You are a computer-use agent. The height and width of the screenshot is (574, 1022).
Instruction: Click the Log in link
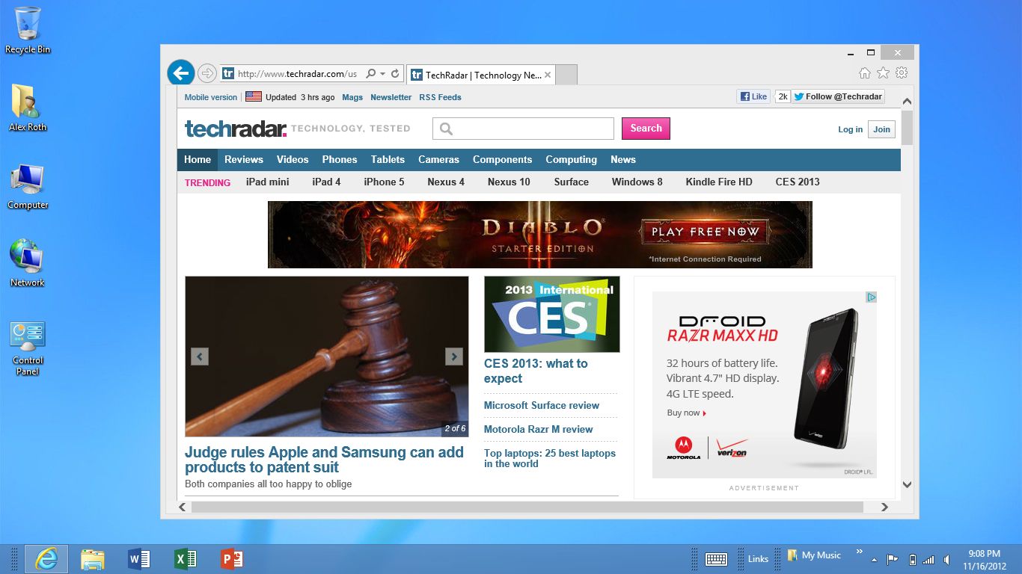tap(850, 129)
